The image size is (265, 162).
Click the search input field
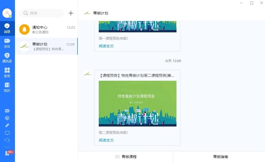pos(41,13)
